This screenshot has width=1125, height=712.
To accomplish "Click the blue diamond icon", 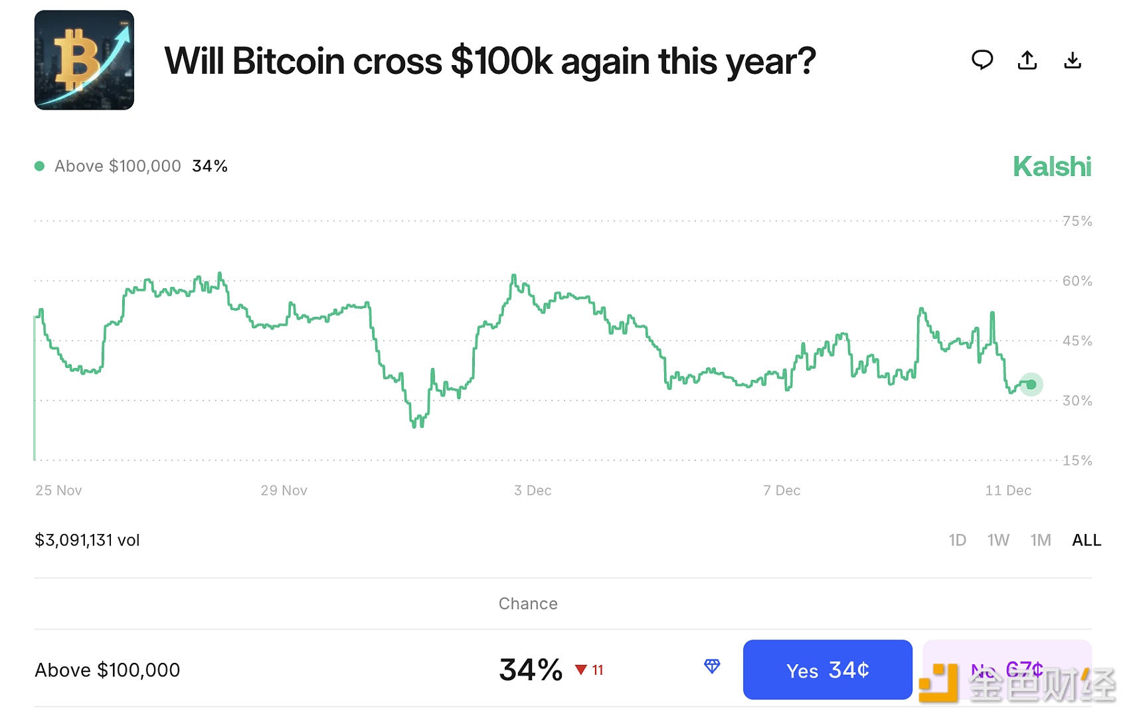I will tap(712, 666).
